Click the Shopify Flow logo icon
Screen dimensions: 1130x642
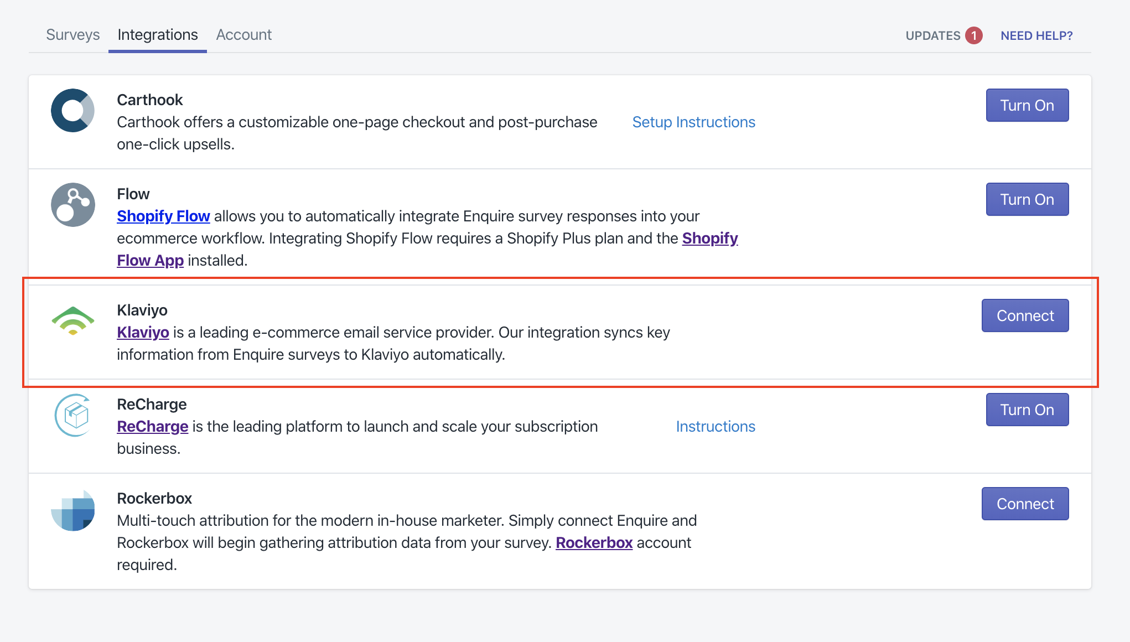coord(72,205)
